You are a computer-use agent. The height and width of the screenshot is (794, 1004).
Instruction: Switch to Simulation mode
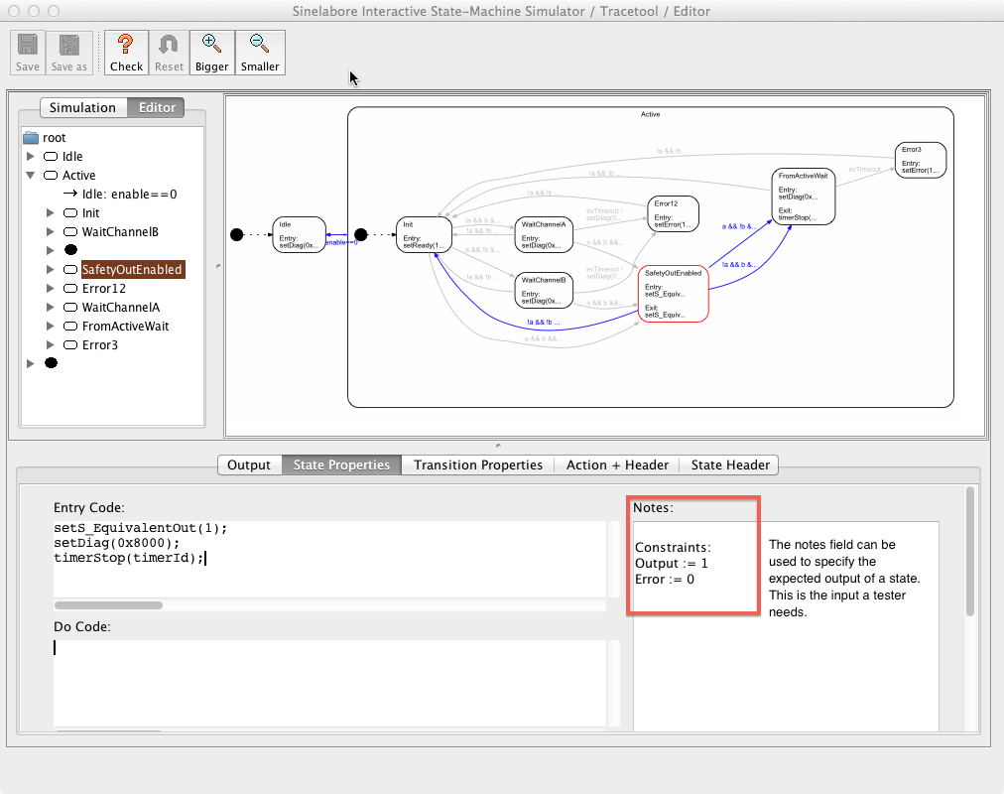(82, 107)
